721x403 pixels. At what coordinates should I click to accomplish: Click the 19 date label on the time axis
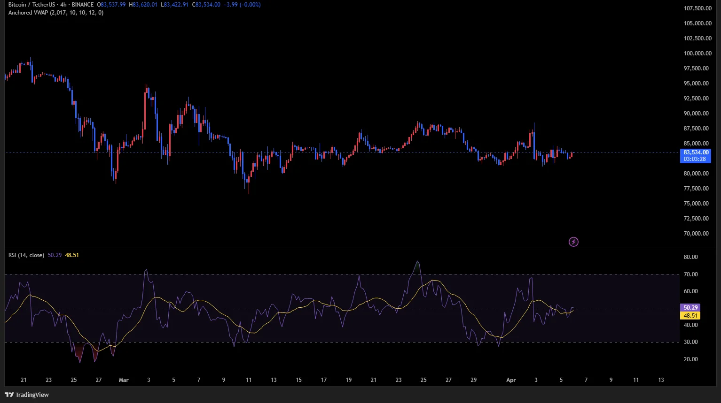pyautogui.click(x=348, y=380)
